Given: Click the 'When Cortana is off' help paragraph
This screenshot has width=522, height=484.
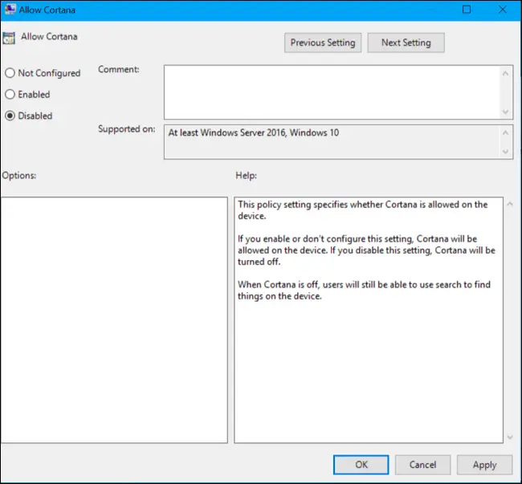Looking at the screenshot, I should [364, 291].
